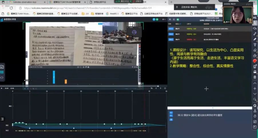Click the magnifier search icon in toolbar
The height and width of the screenshot is (138, 258).
coord(255,99)
